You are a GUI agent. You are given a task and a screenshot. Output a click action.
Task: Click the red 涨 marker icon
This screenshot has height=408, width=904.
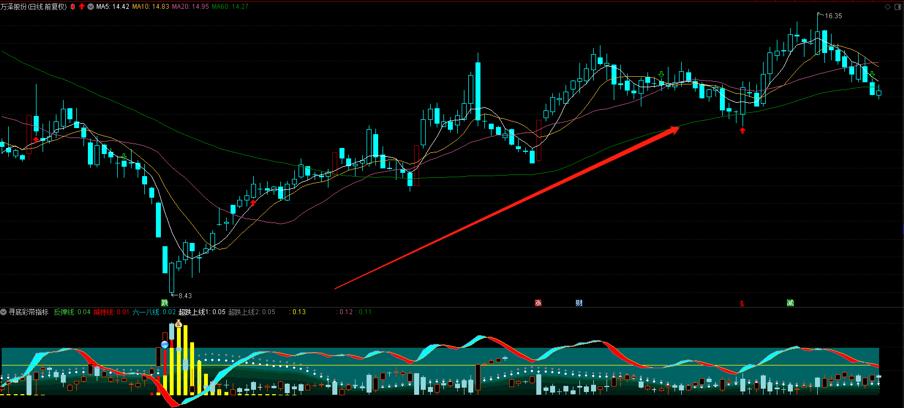(538, 303)
